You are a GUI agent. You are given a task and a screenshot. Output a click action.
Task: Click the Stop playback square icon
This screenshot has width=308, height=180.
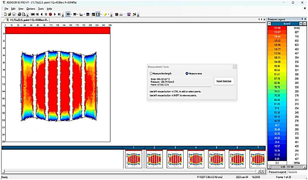(46, 14)
